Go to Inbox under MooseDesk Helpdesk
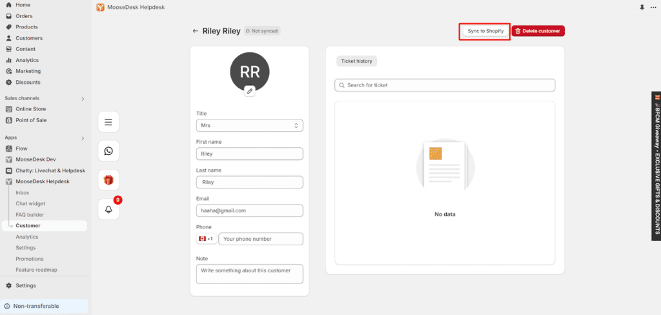The image size is (661, 315). click(23, 193)
